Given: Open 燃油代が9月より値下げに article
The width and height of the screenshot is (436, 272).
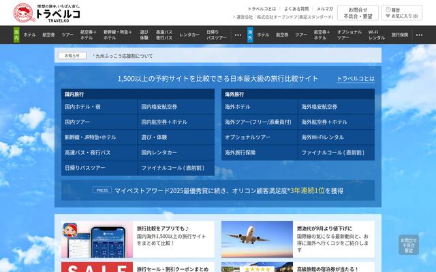Looking at the screenshot, I should [x=324, y=228].
